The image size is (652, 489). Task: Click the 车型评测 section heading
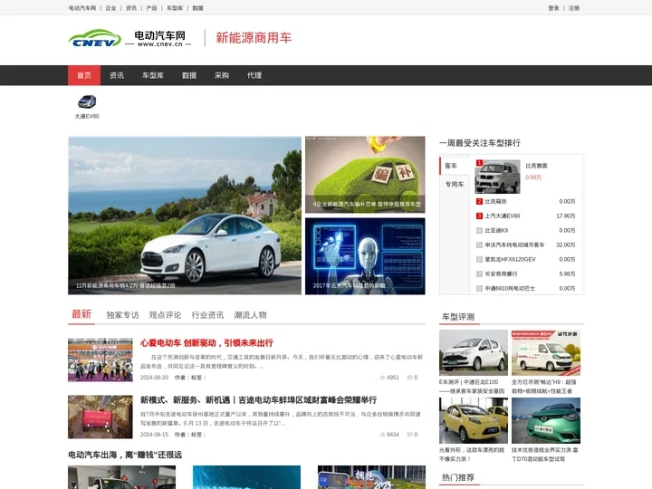[458, 317]
